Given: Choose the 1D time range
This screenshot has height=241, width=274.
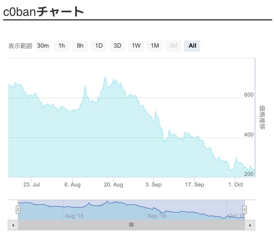Looking at the screenshot, I should (x=99, y=46).
